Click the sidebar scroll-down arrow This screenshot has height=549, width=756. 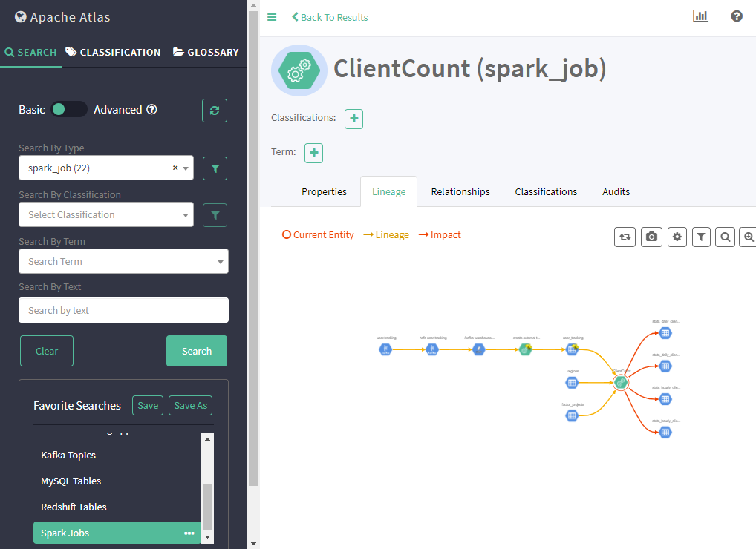click(253, 544)
